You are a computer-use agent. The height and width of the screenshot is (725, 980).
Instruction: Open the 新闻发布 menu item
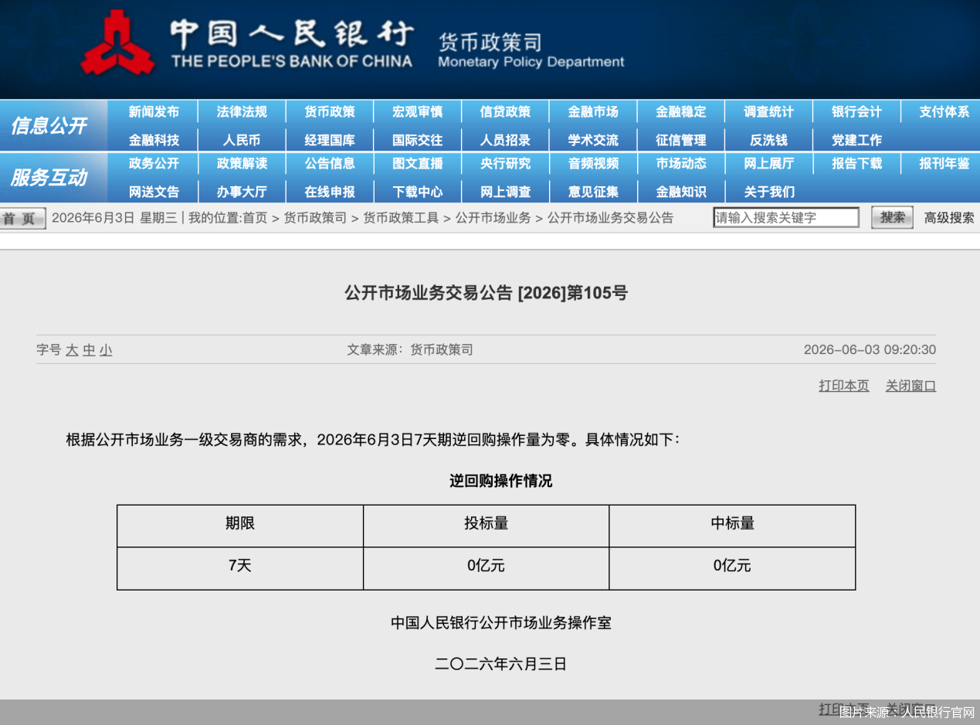(x=154, y=112)
